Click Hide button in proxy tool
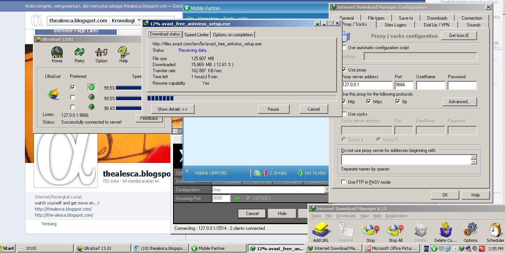Viewport: 505px width, 254px height. pos(282,214)
